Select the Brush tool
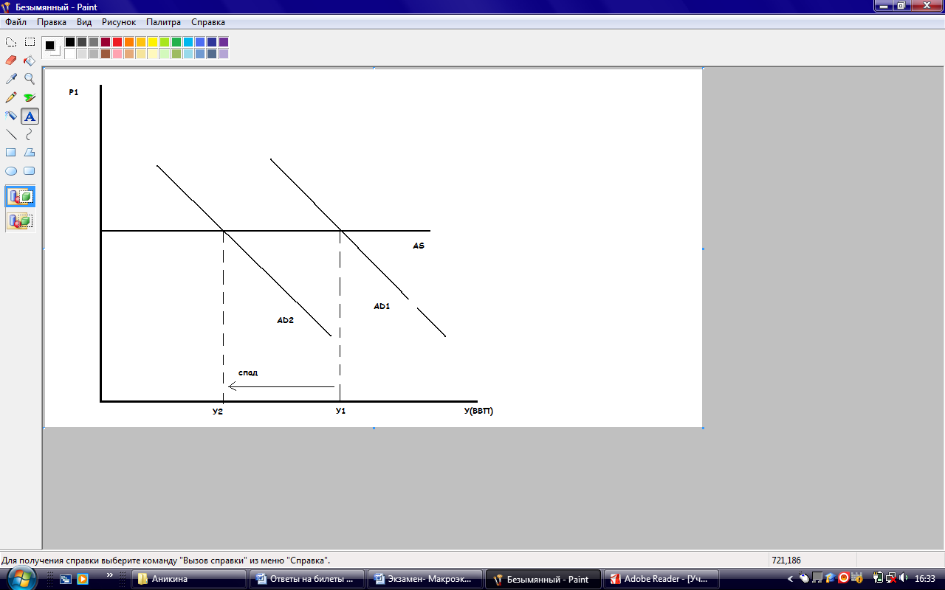Screen dimensions: 945x590 coord(30,97)
